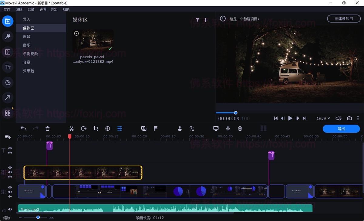
Task: Click the microphone record audio icon
Action: click(228, 128)
